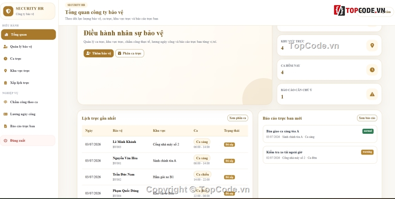Click the document icon beside Báo cáo trực ban
The image size is (395, 199).
[x=5, y=126]
